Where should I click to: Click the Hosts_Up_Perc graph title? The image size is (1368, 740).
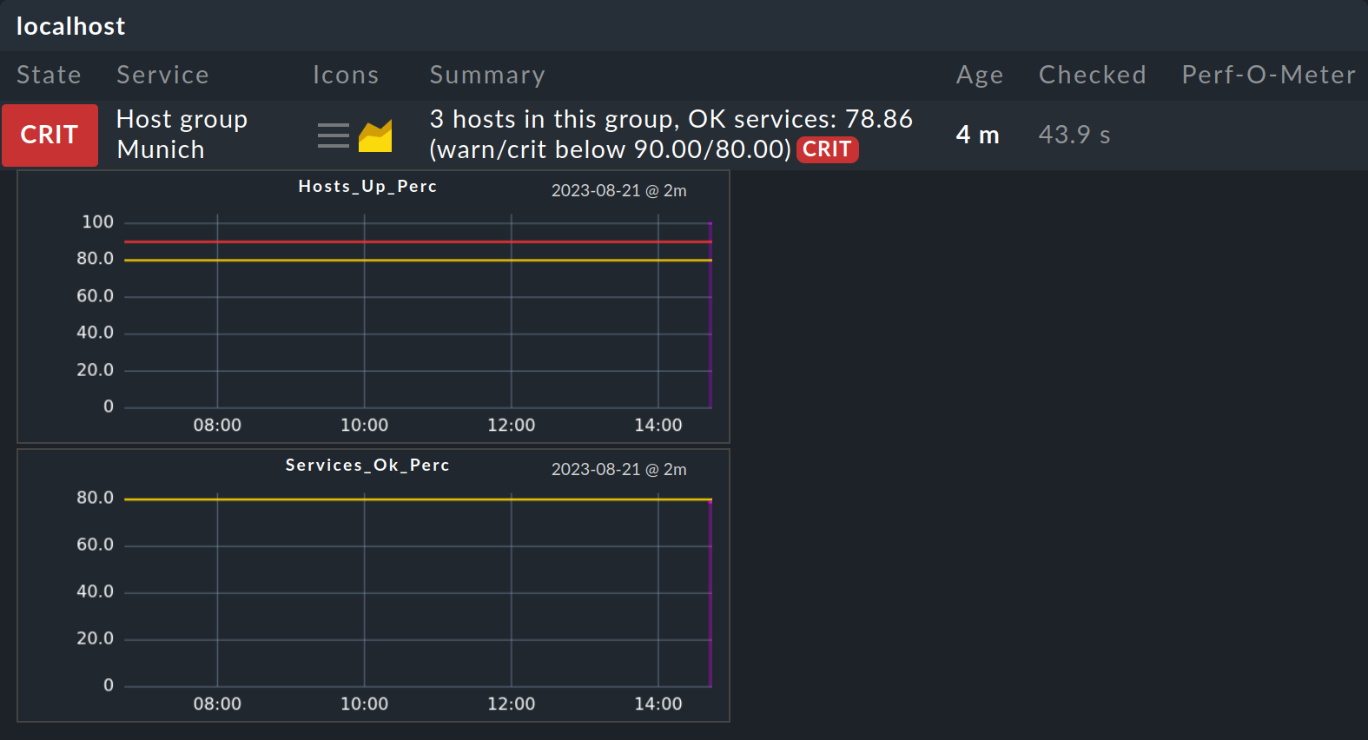367,187
